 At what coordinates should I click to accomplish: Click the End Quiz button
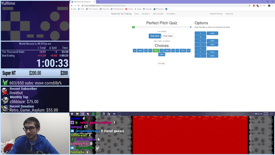[162, 63]
